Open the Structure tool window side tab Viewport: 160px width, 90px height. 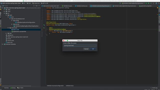click(1, 23)
